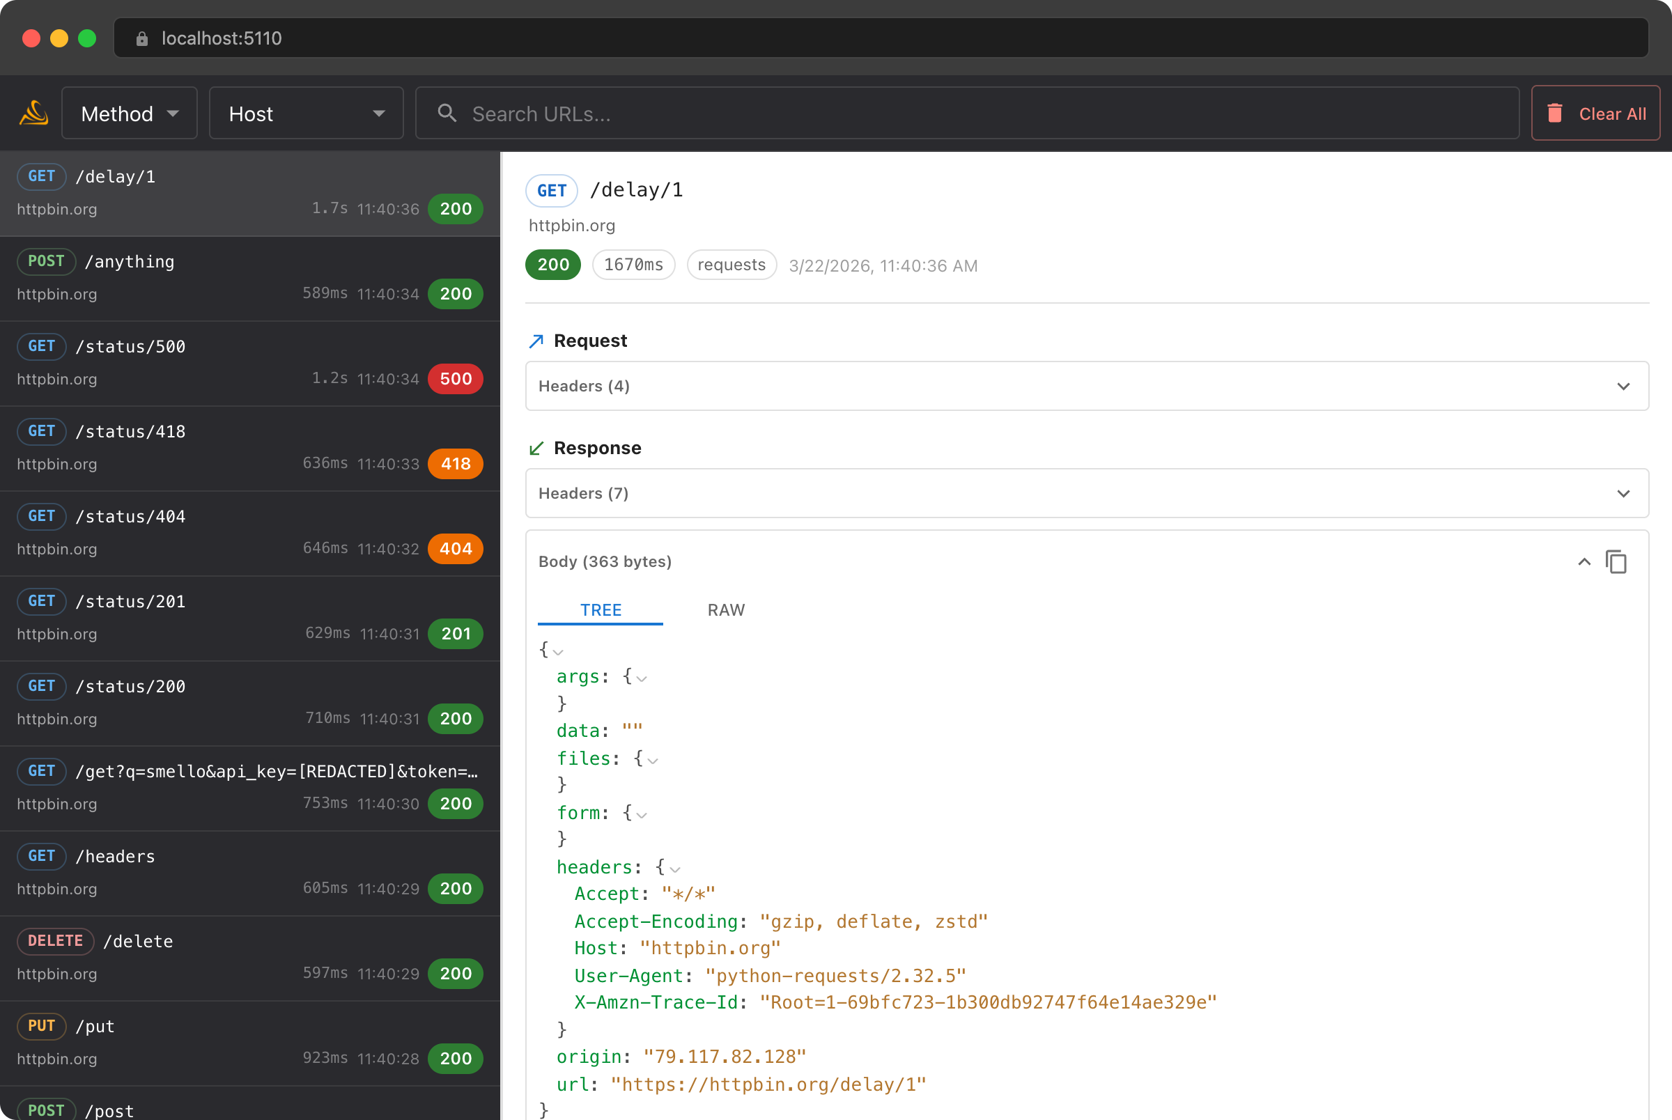Copy the response body using the copy icon
The image size is (1672, 1120).
coord(1617,562)
